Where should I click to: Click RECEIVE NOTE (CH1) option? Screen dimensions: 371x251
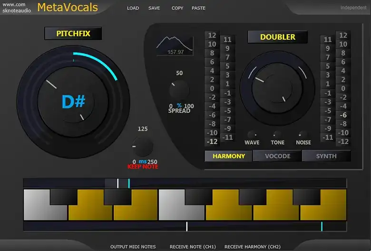[x=193, y=247]
